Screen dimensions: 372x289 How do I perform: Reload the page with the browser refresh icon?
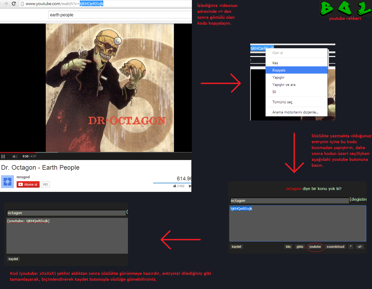(14, 3)
